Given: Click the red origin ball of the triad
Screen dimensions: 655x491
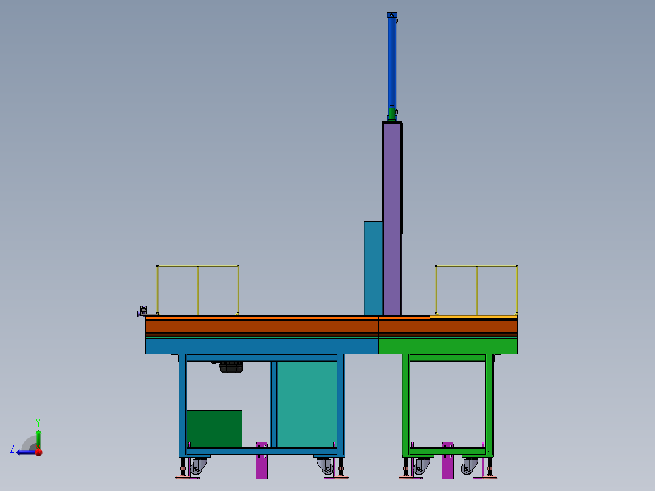Looking at the screenshot, I should tap(39, 452).
